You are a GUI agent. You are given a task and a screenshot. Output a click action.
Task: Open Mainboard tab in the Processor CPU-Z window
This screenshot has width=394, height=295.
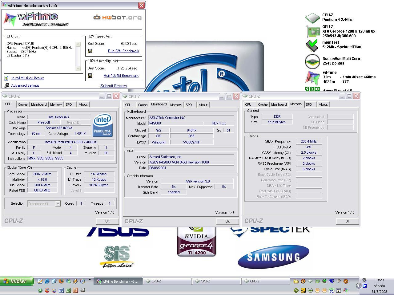click(39, 104)
